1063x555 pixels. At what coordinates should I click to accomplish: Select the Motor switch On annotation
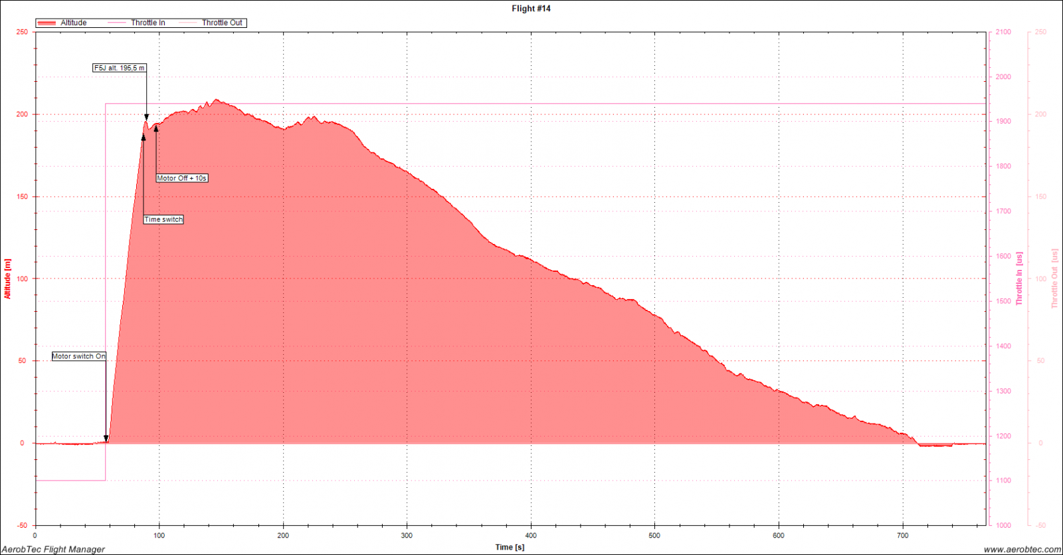tap(79, 356)
